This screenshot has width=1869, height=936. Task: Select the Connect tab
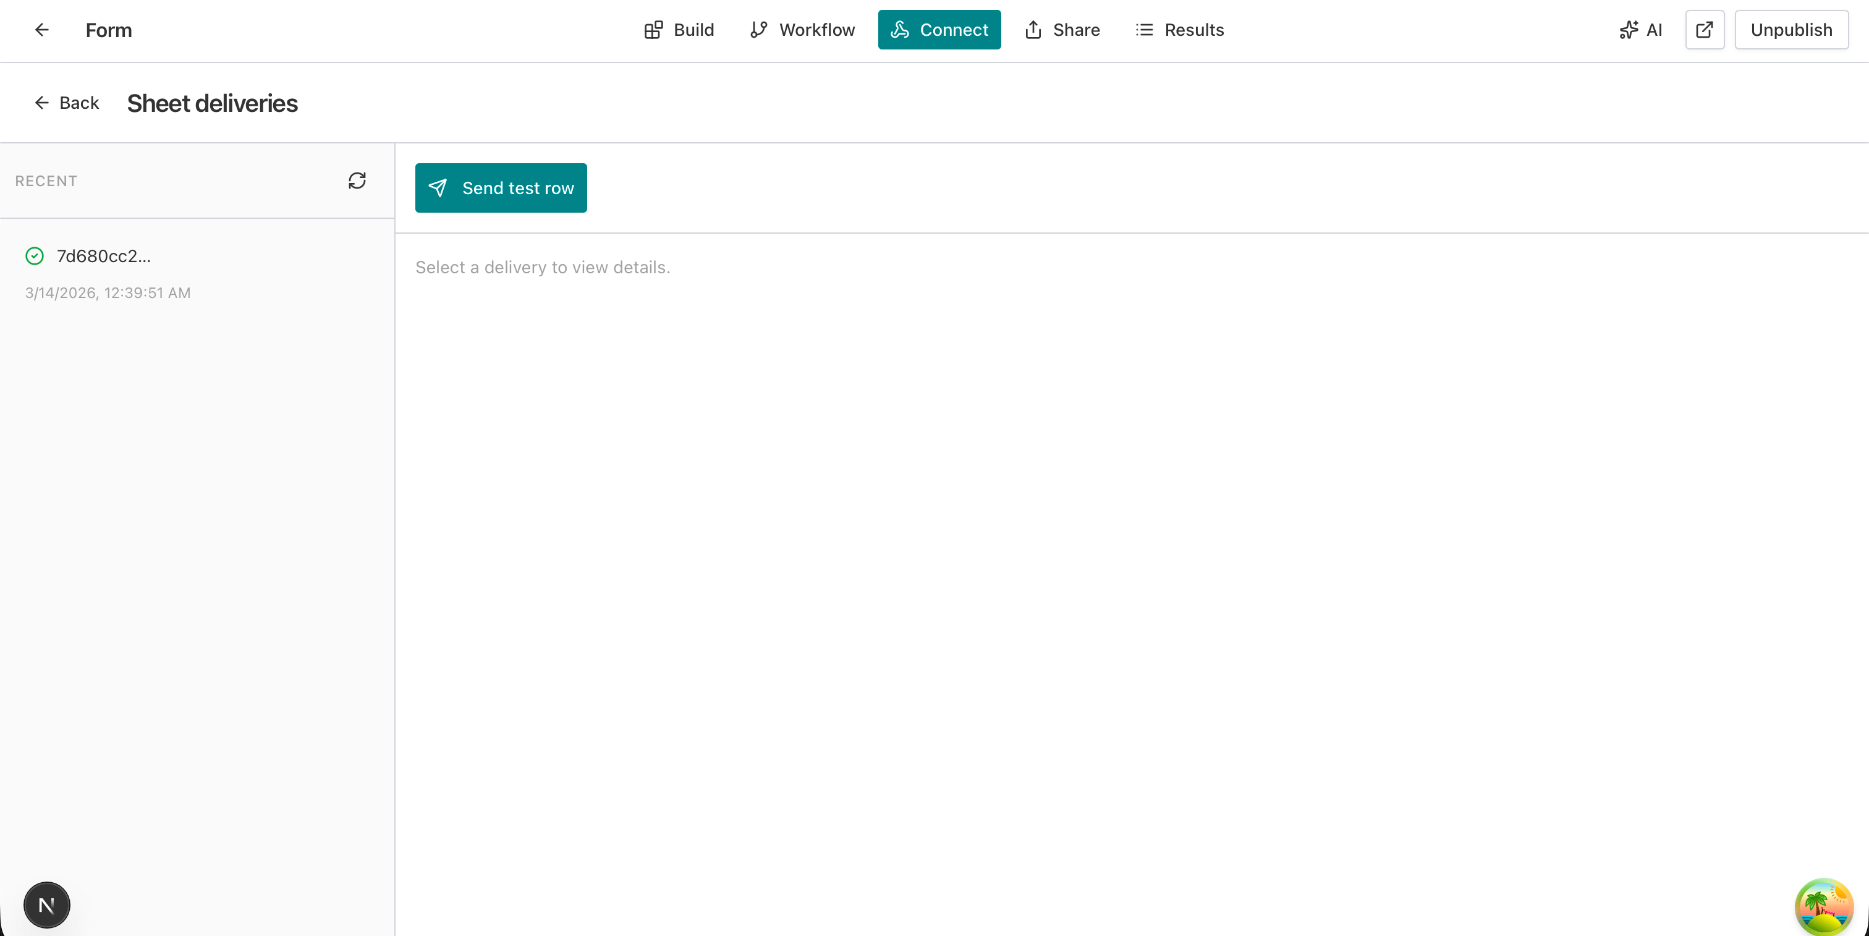[939, 30]
